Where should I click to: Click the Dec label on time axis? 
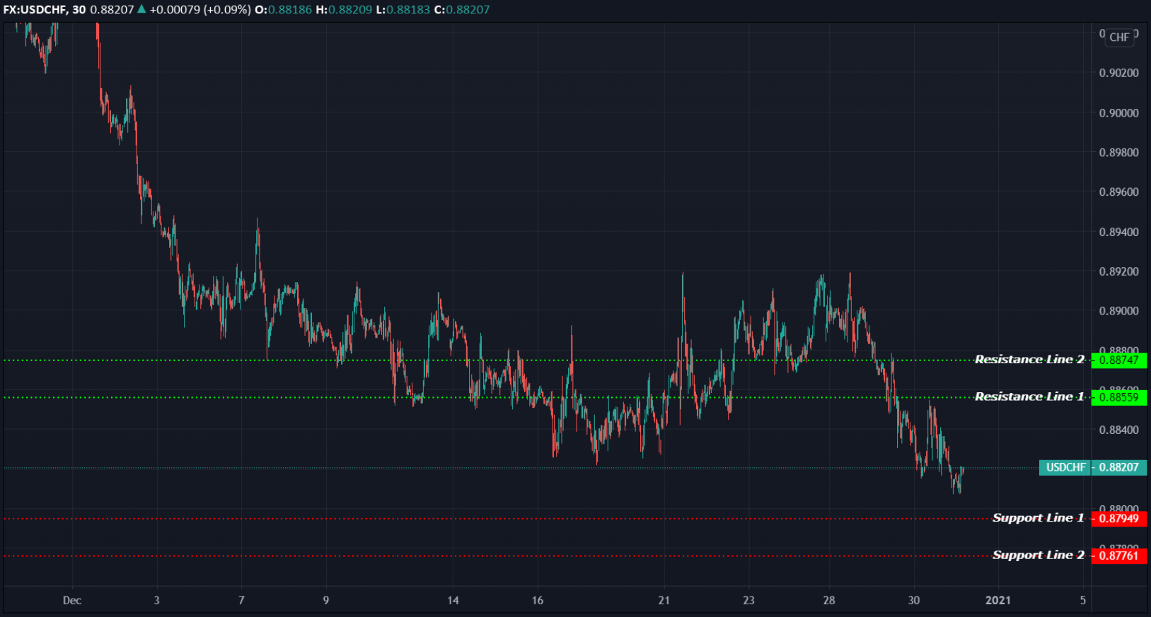(72, 601)
